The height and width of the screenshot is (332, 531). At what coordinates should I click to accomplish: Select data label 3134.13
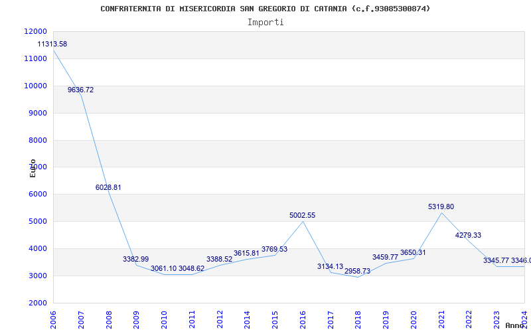click(x=330, y=267)
